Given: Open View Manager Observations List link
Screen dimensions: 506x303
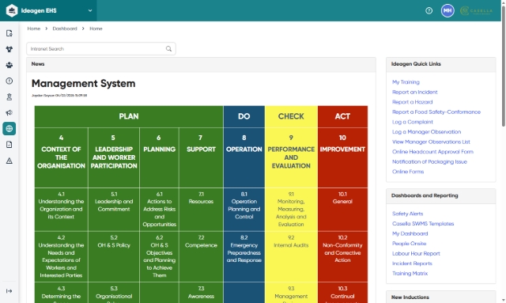Looking at the screenshot, I should pyautogui.click(x=431, y=142).
